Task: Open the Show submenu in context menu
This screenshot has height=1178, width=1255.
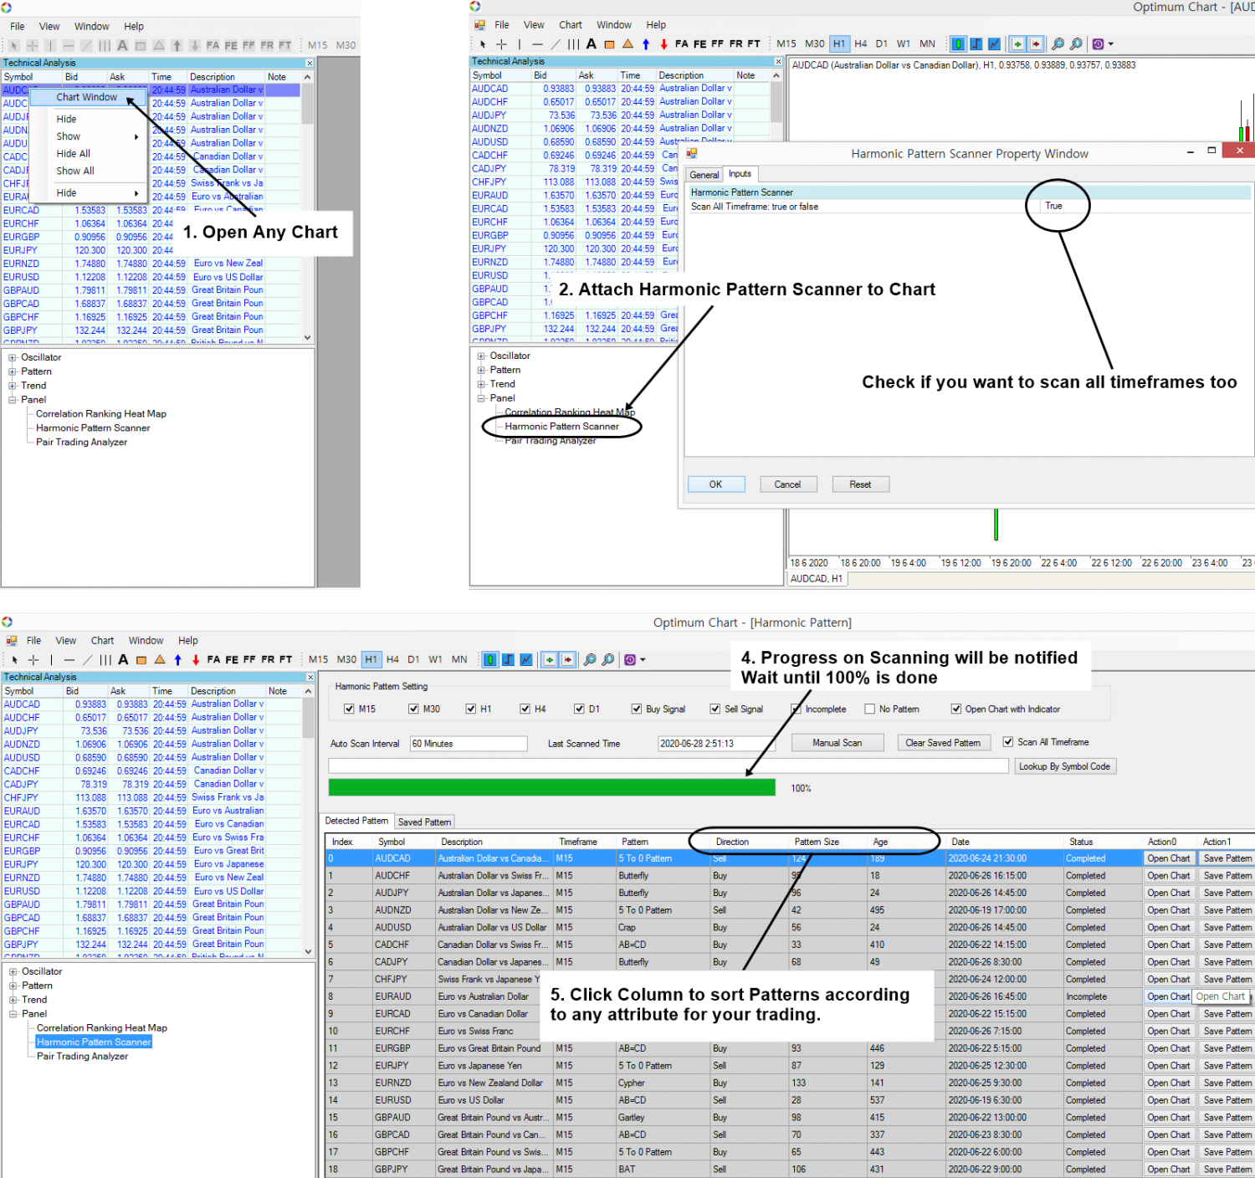Action: (68, 136)
